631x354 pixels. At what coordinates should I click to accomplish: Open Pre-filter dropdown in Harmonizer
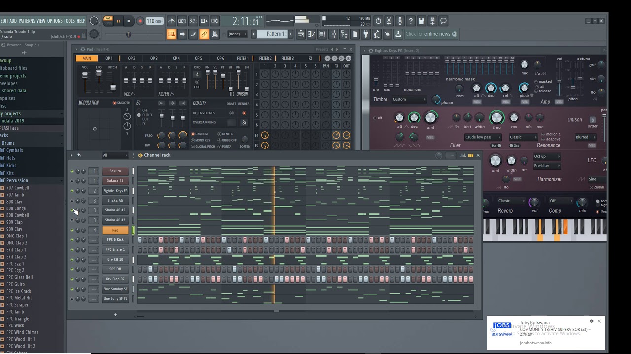tap(547, 166)
